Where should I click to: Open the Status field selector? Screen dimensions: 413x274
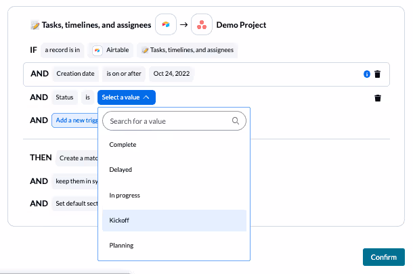click(x=64, y=97)
